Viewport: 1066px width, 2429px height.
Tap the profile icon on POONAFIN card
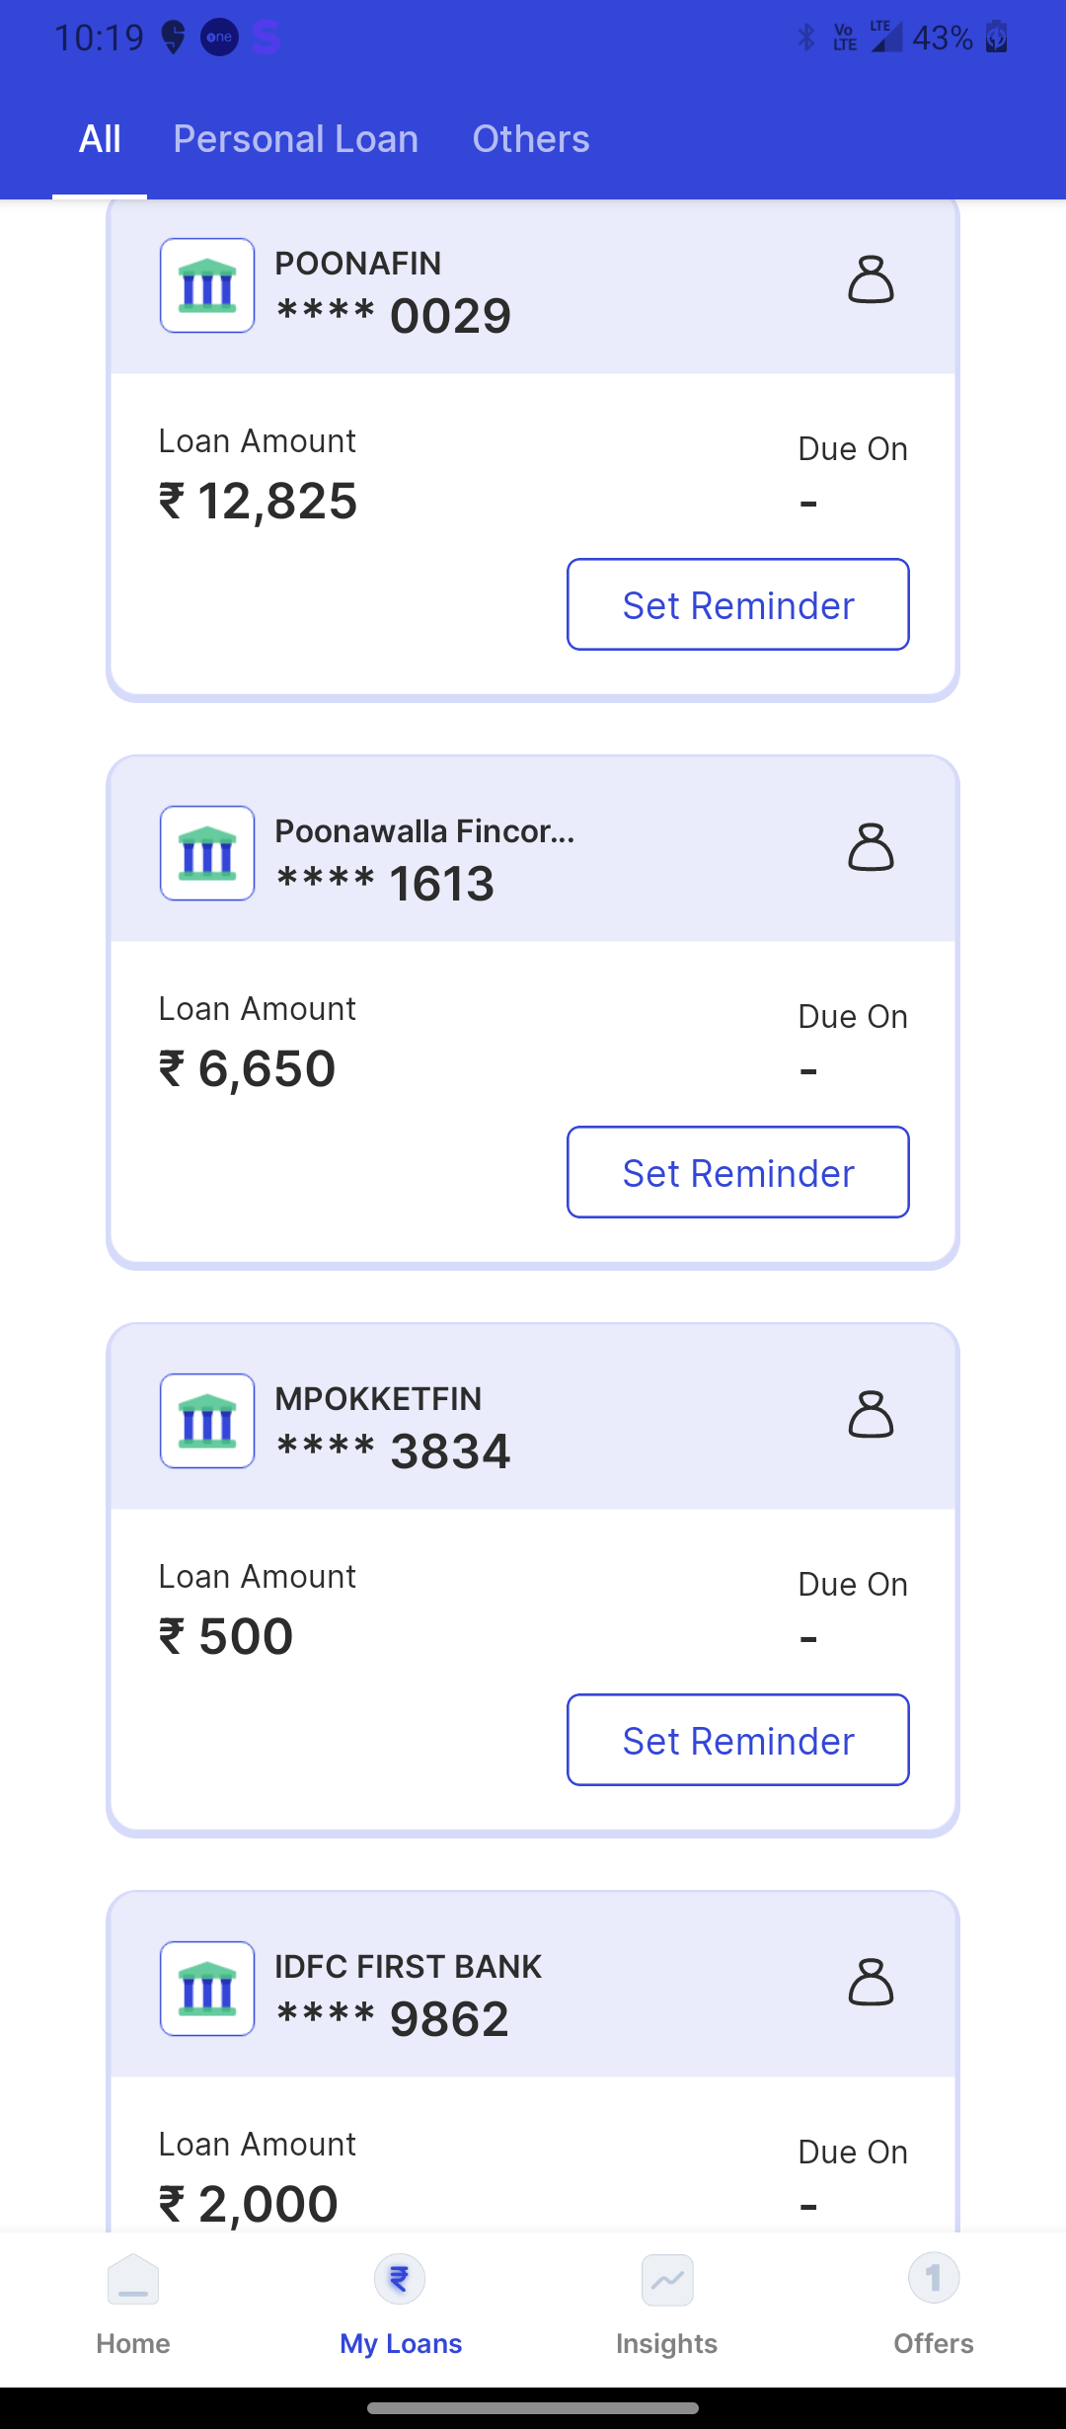(x=871, y=279)
